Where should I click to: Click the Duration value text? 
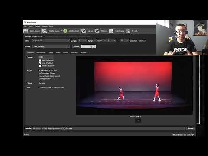(x=142, y=41)
